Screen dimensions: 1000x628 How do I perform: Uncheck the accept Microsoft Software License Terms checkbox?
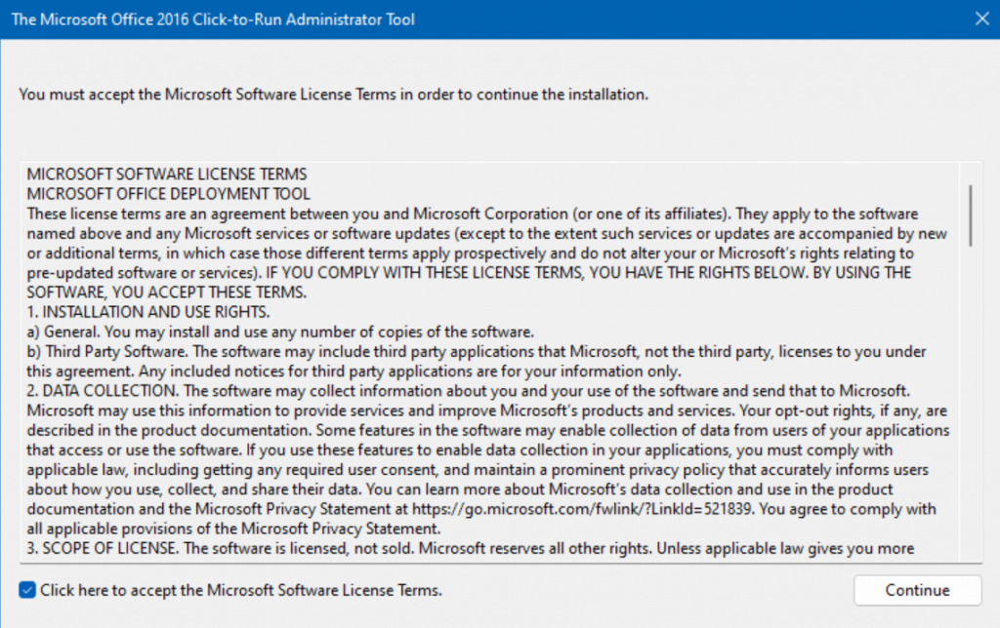tap(27, 590)
